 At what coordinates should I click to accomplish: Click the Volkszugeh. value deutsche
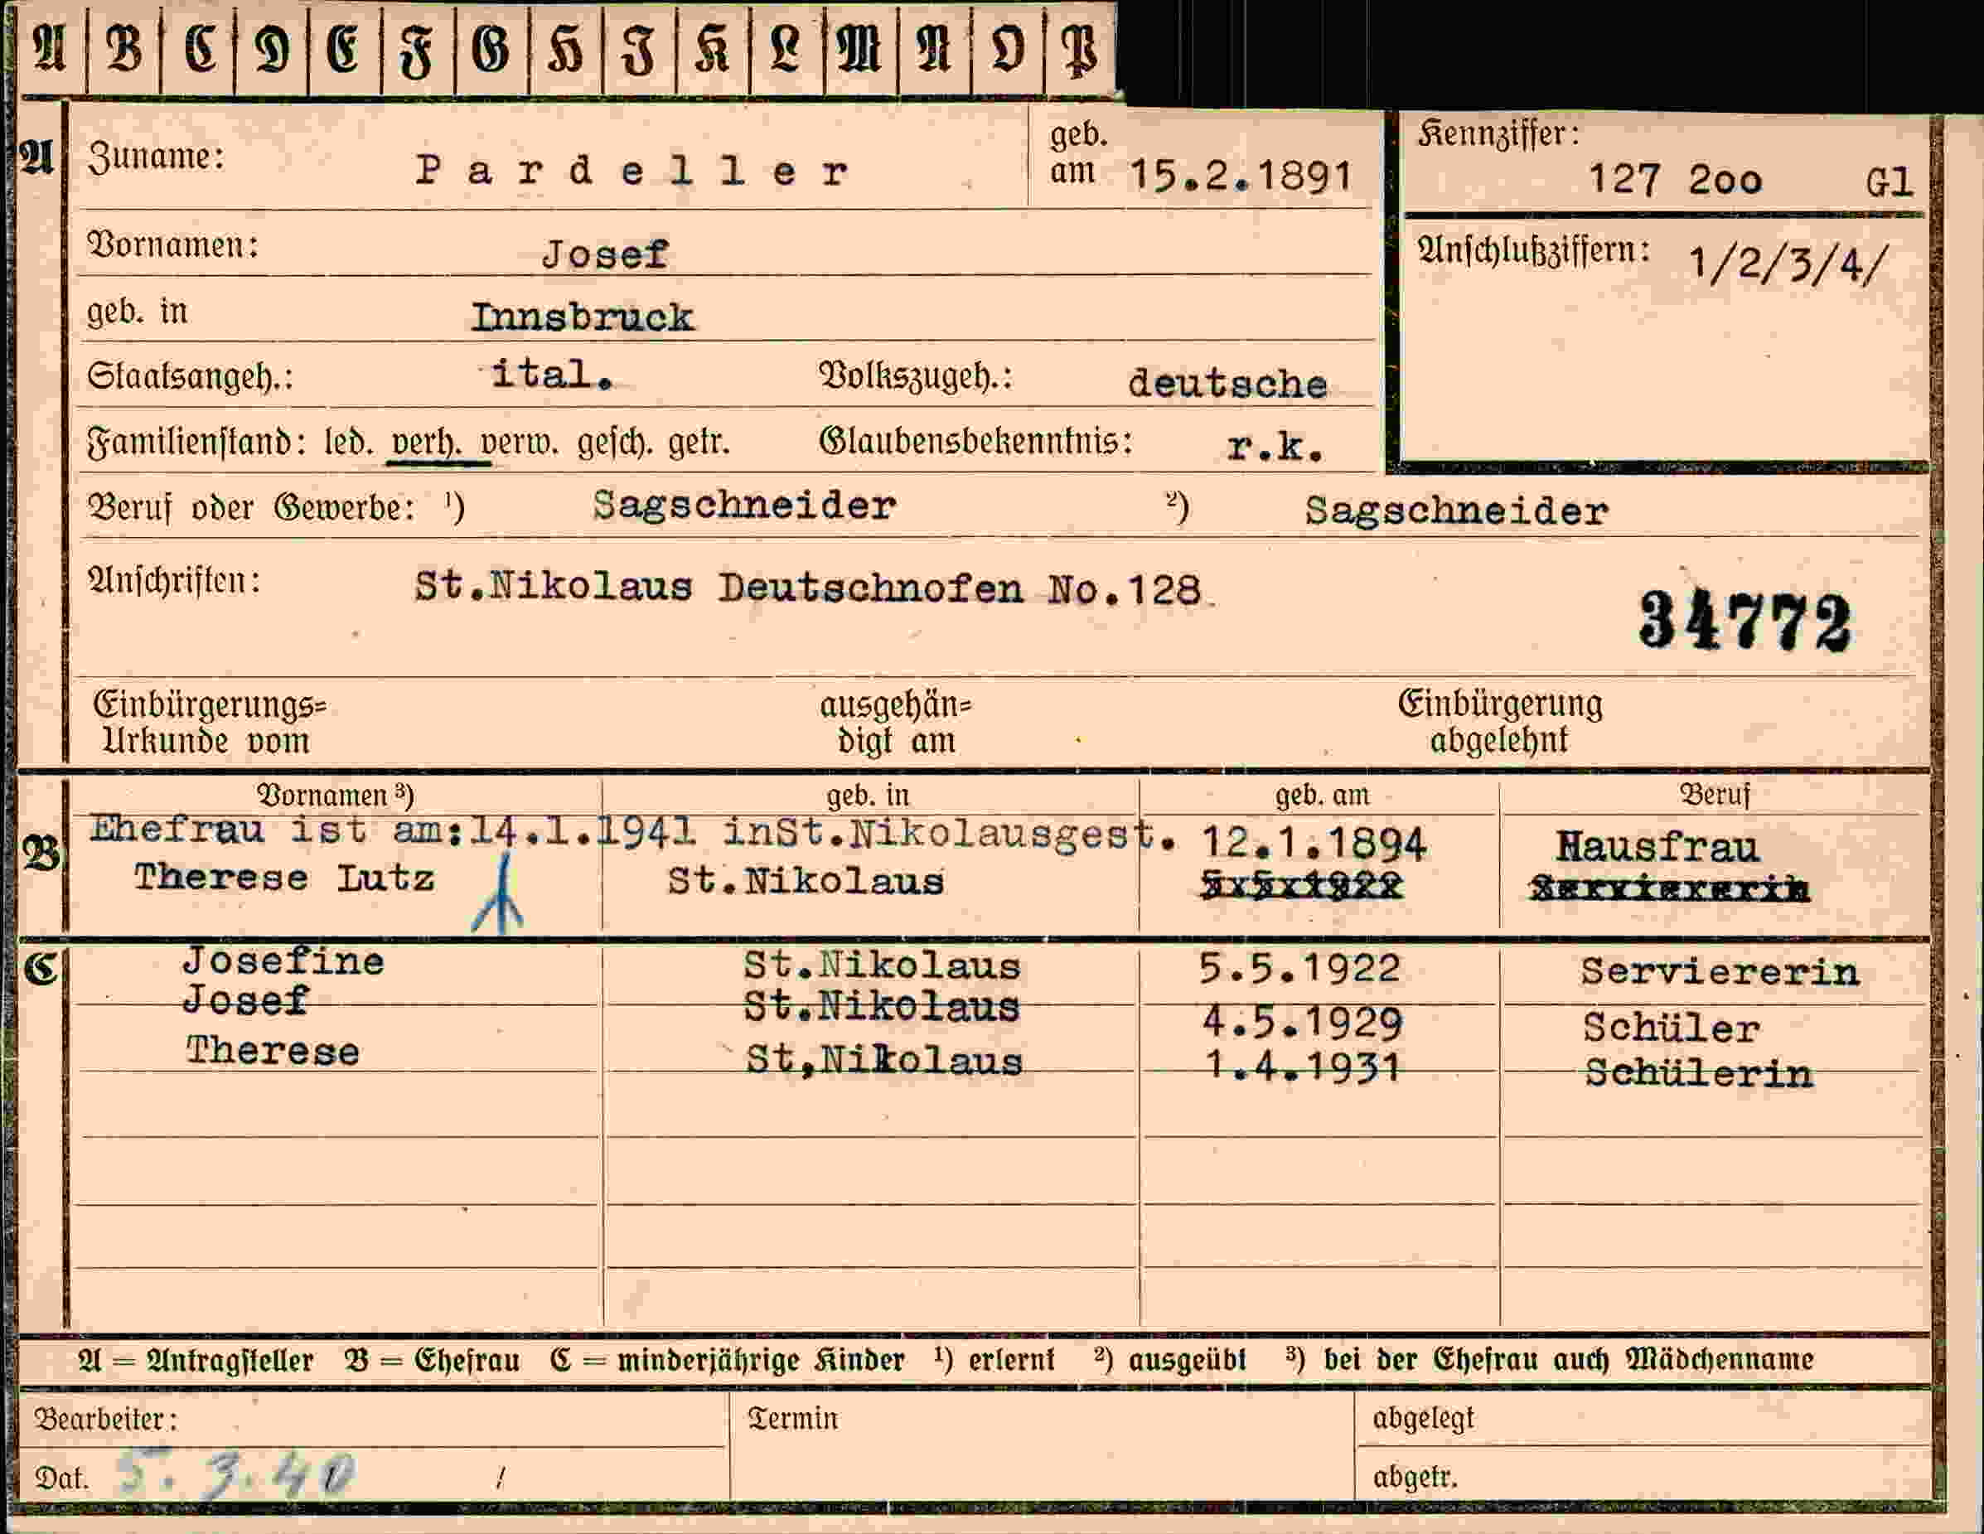pos(1227,383)
